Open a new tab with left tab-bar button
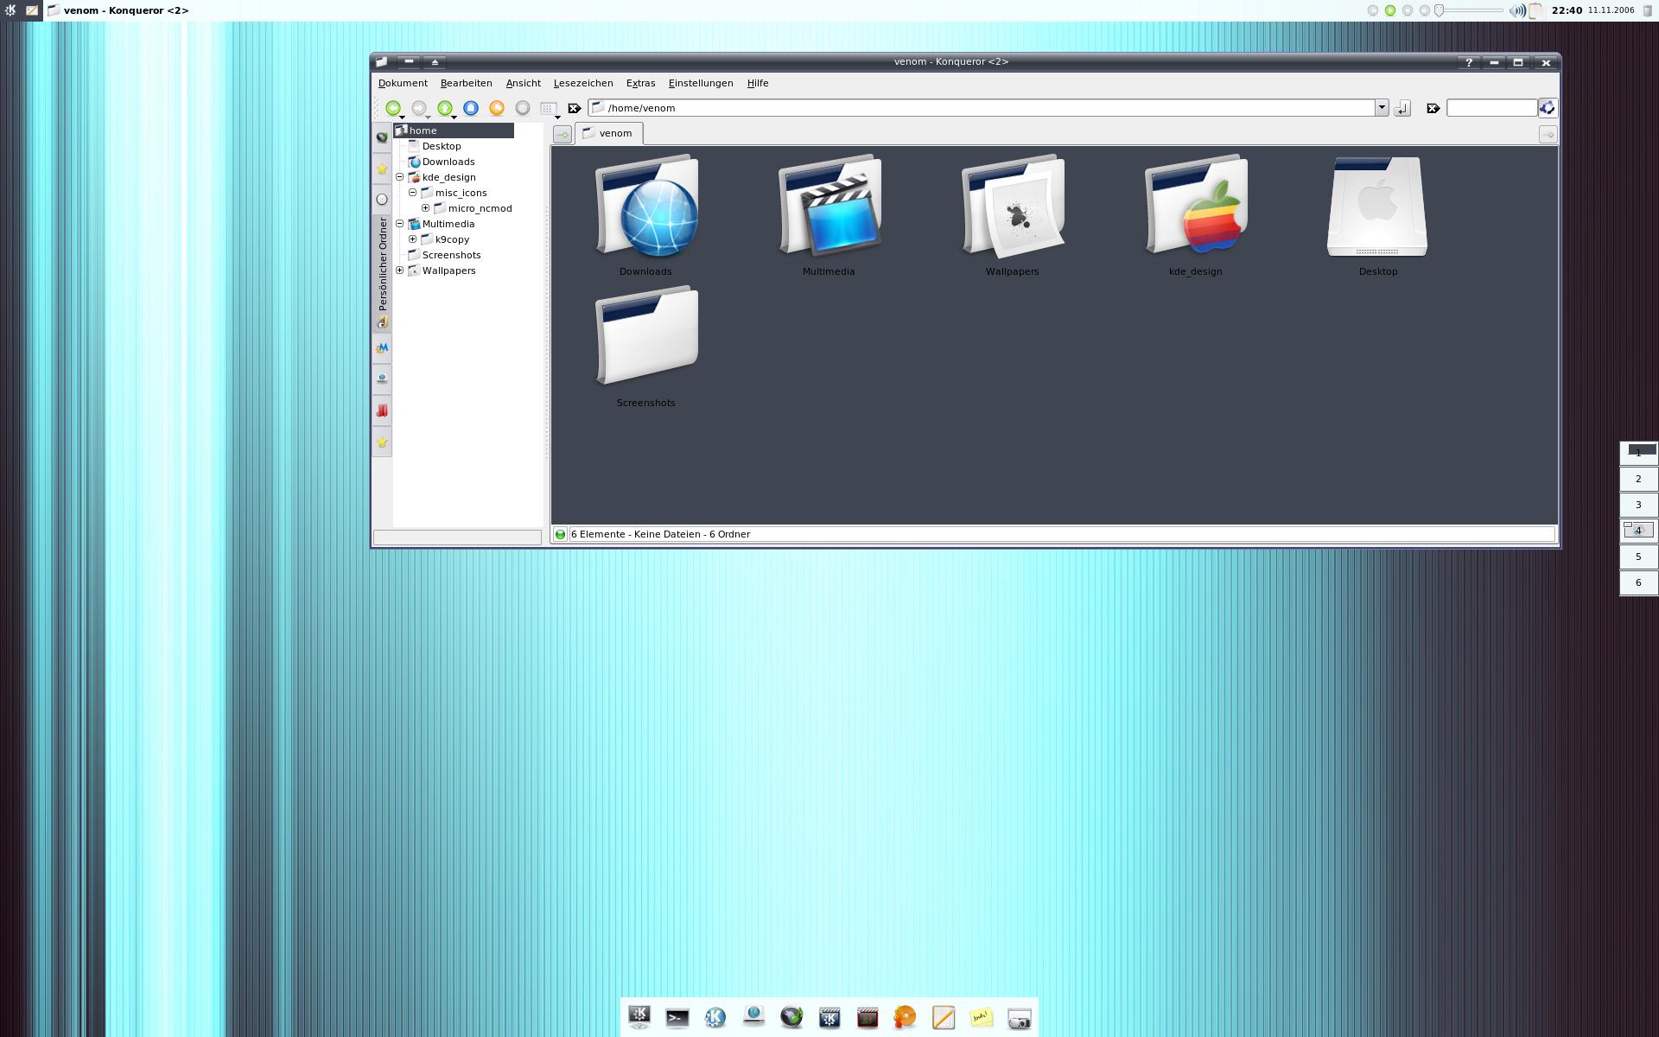Image resolution: width=1659 pixels, height=1037 pixels. click(562, 134)
